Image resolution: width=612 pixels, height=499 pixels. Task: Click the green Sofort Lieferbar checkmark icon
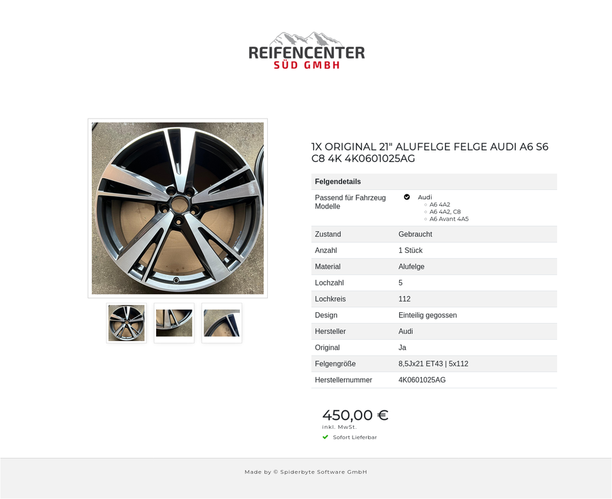[x=325, y=437]
